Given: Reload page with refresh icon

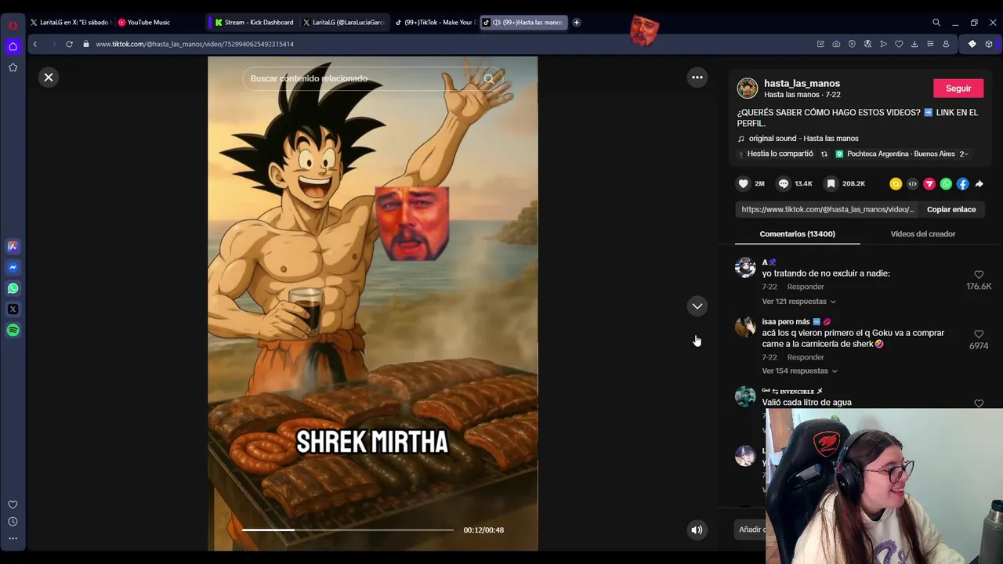Looking at the screenshot, I should 69,44.
